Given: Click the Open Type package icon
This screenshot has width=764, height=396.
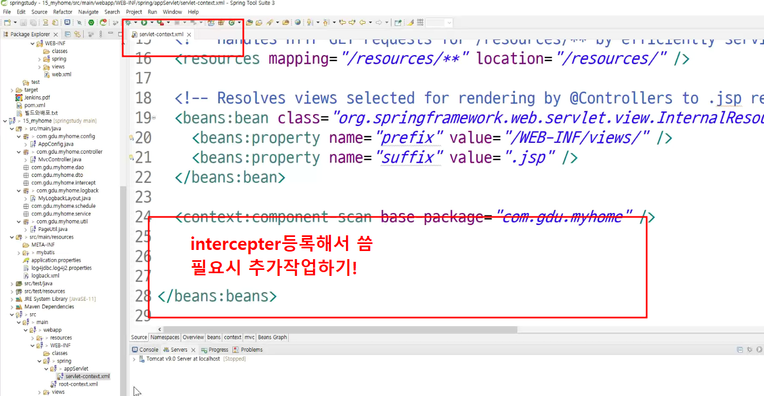Looking at the screenshot, I should tap(249, 23).
